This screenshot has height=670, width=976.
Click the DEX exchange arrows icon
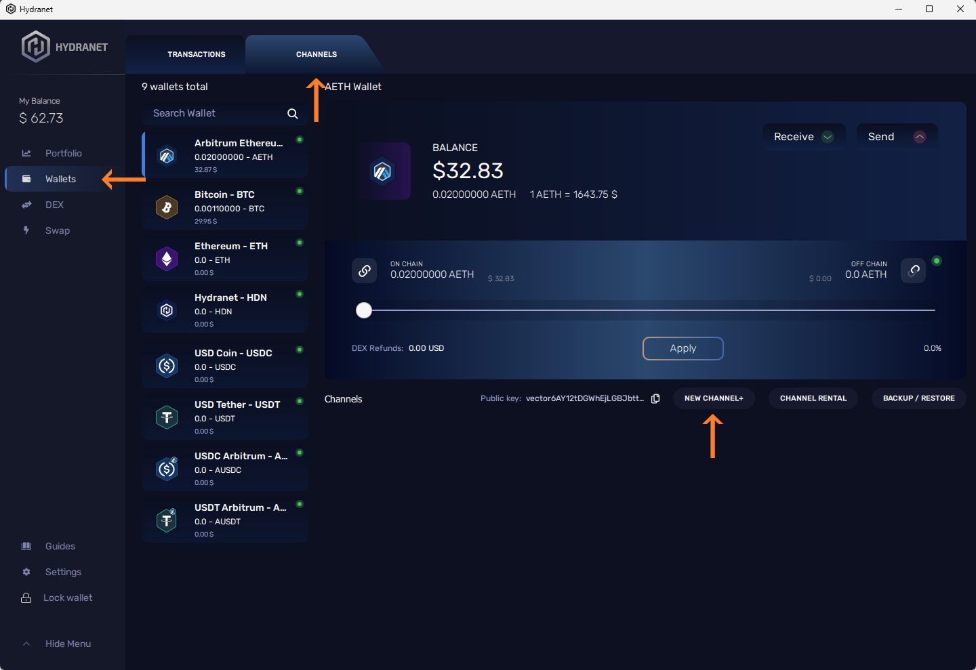(26, 205)
